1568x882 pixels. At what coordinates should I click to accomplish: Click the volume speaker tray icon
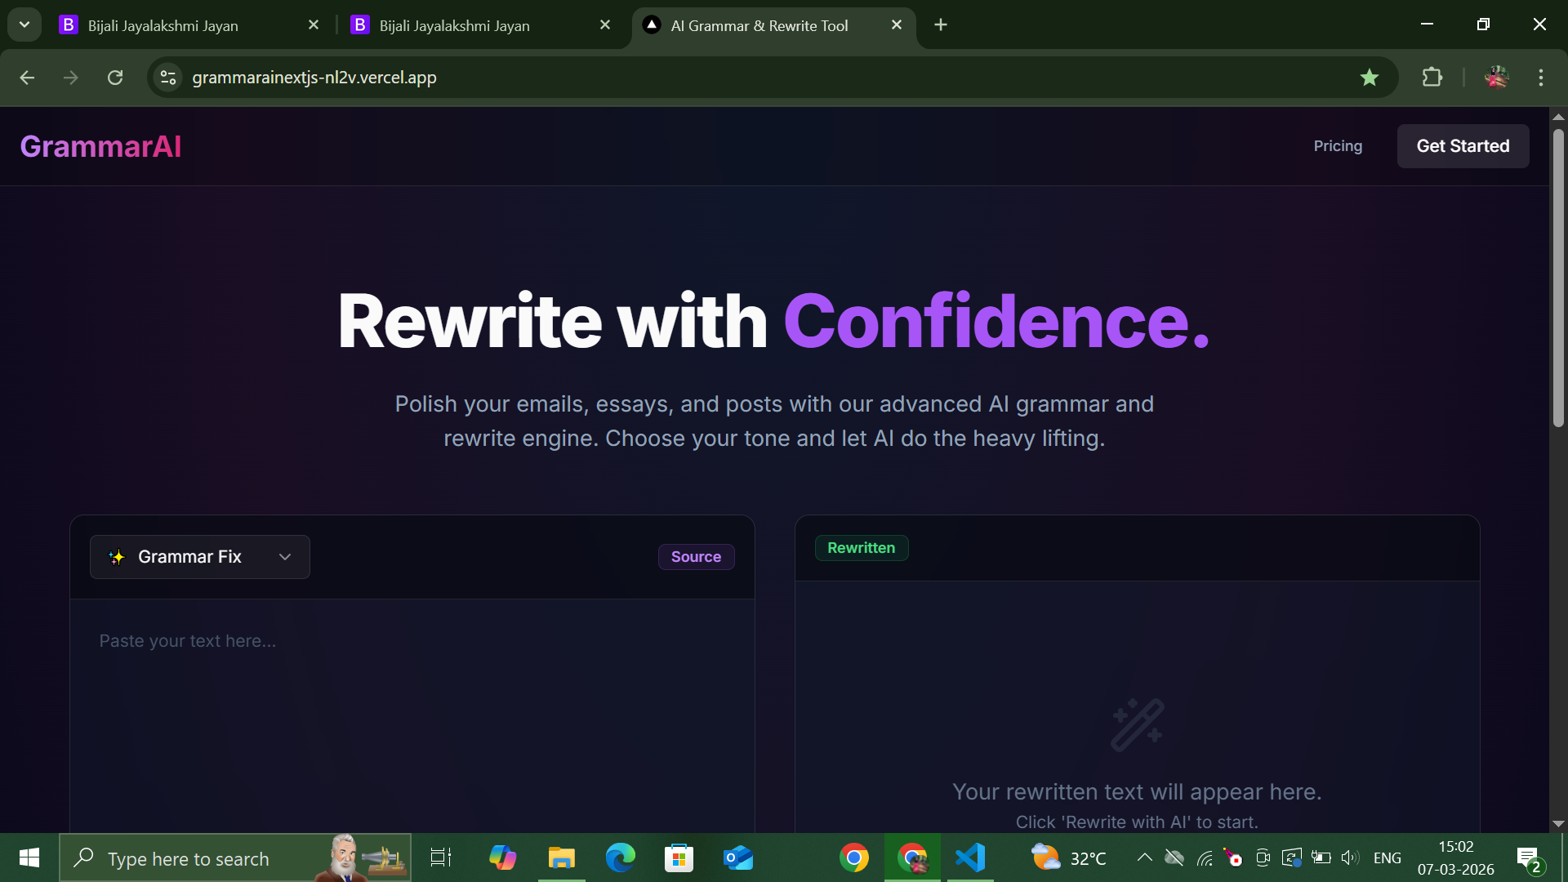pos(1349,857)
